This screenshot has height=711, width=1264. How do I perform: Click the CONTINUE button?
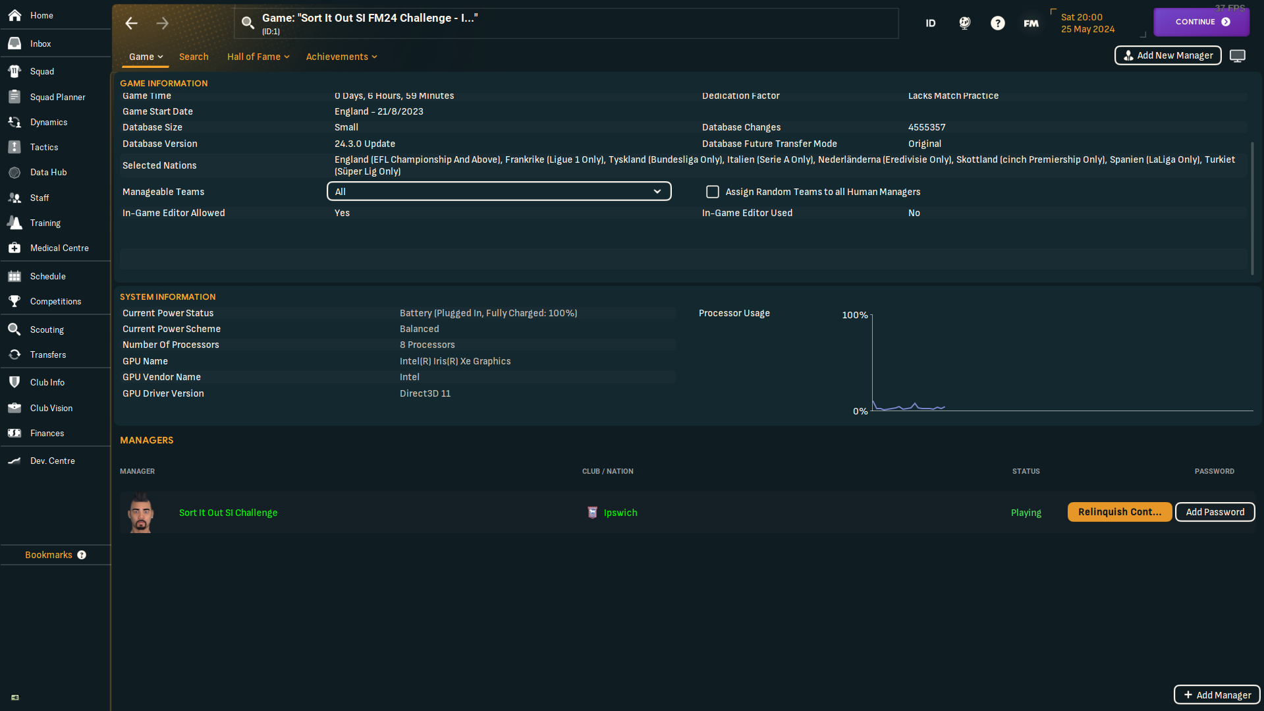pos(1201,22)
